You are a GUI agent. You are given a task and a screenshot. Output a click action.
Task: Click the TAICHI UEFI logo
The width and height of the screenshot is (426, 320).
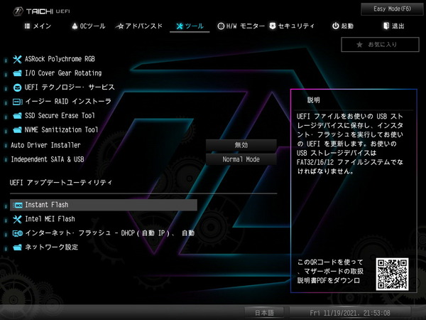click(x=42, y=11)
